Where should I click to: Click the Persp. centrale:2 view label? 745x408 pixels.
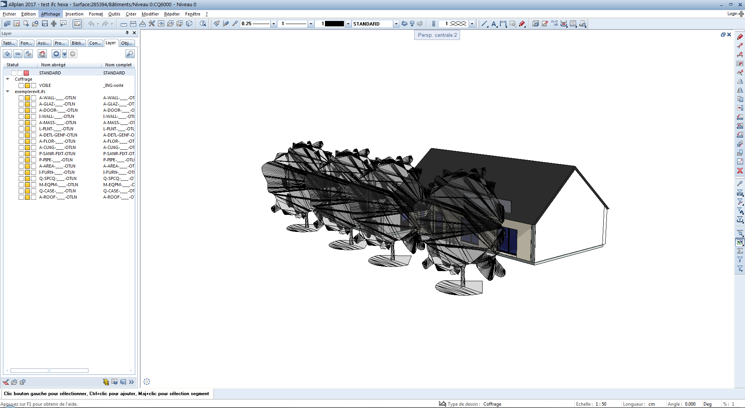coord(437,35)
